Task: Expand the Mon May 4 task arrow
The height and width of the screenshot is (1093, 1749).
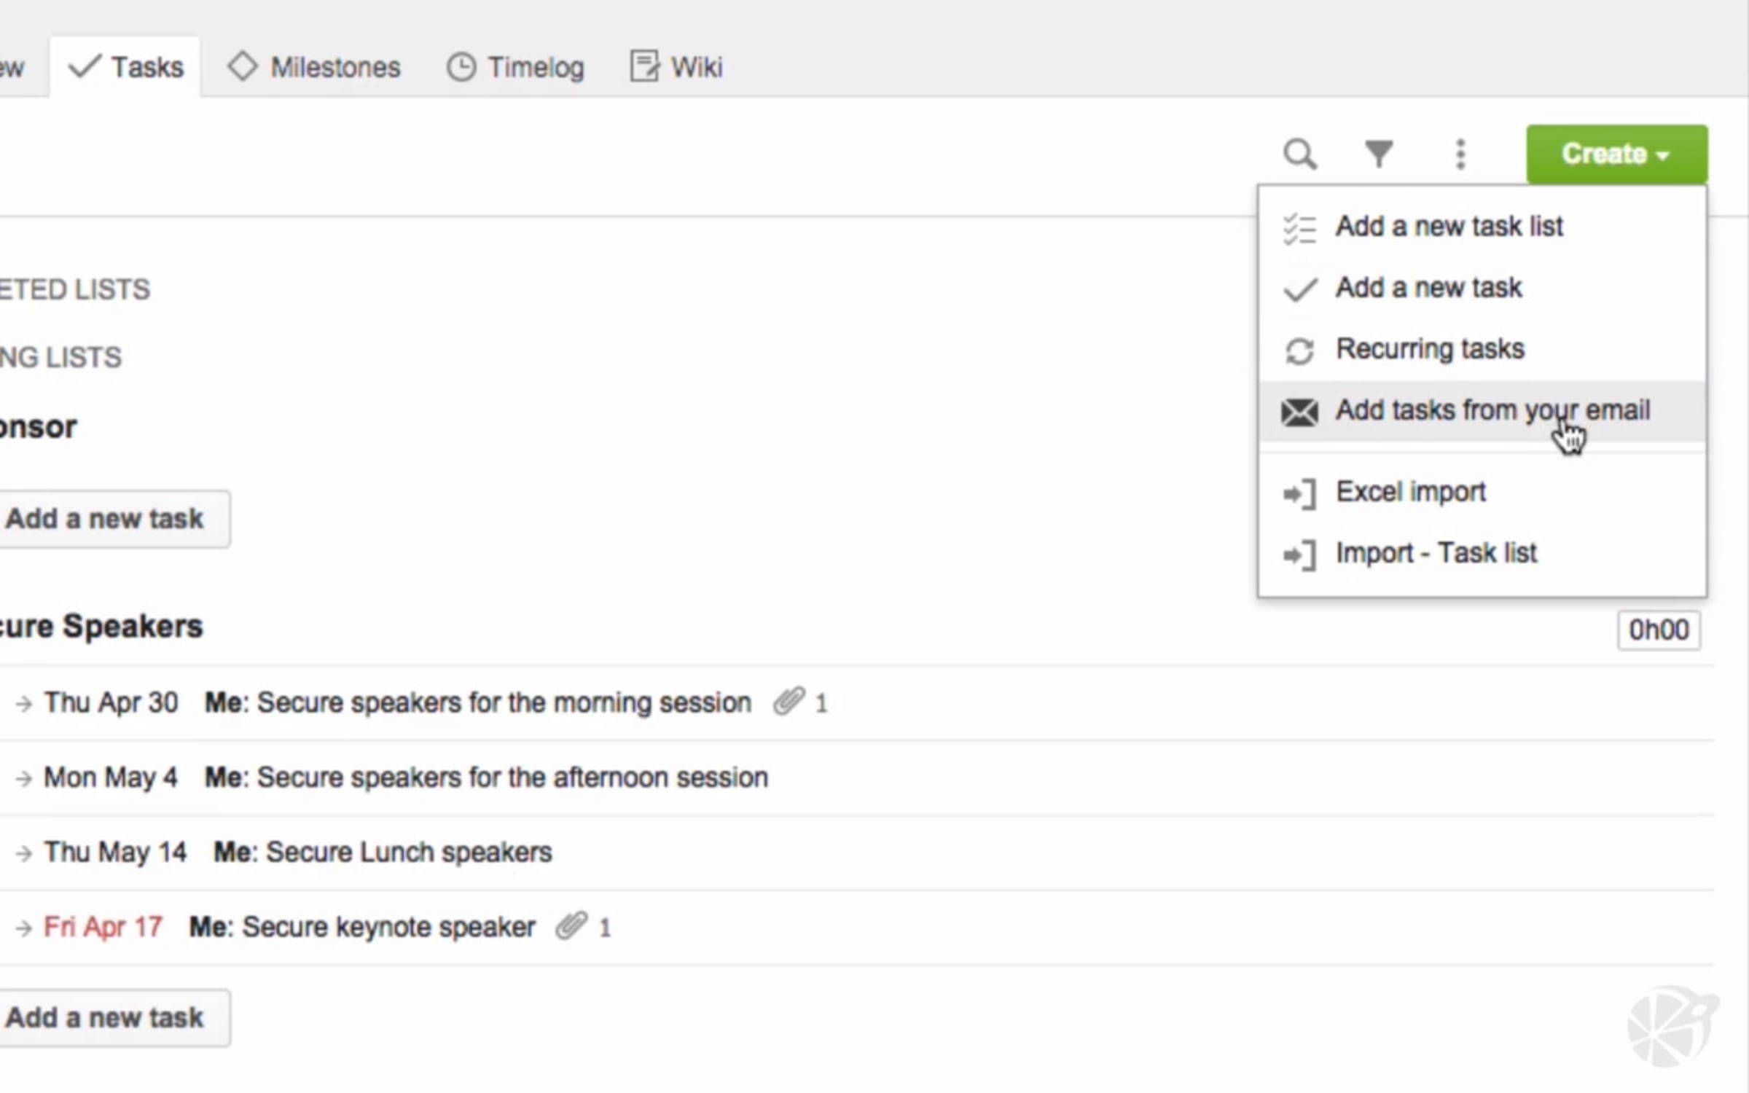Action: (24, 778)
